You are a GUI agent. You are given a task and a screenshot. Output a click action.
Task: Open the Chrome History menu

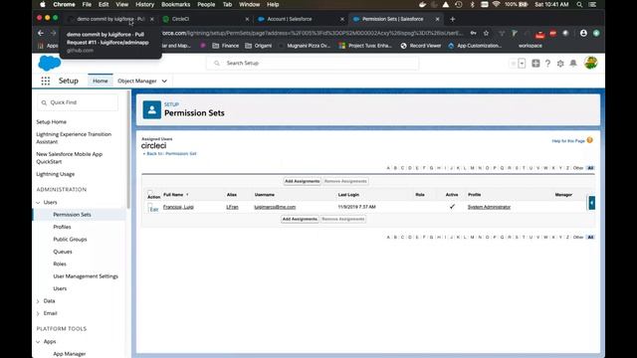(x=144, y=4)
